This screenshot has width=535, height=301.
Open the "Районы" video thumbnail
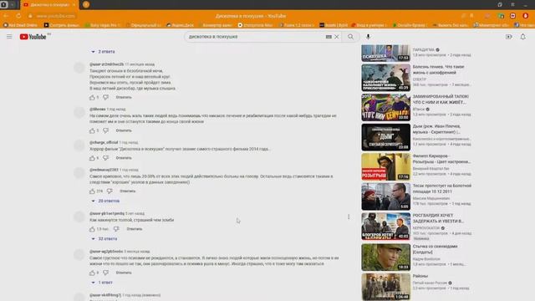tap(386, 287)
